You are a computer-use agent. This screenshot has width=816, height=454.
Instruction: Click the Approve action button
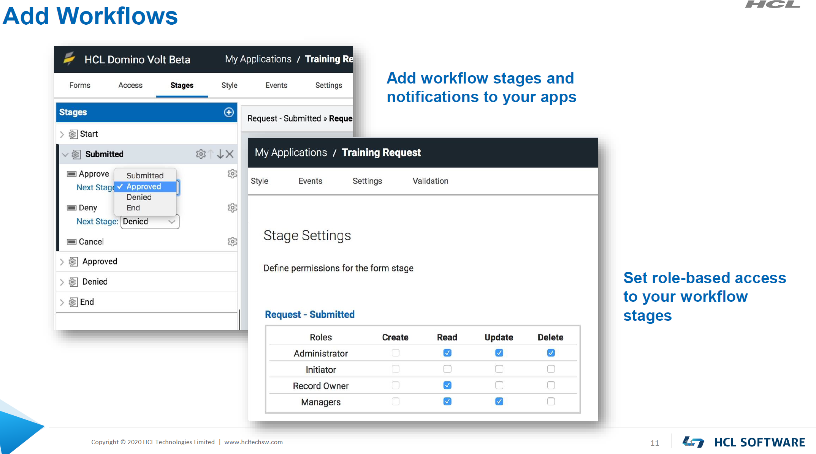[94, 174]
